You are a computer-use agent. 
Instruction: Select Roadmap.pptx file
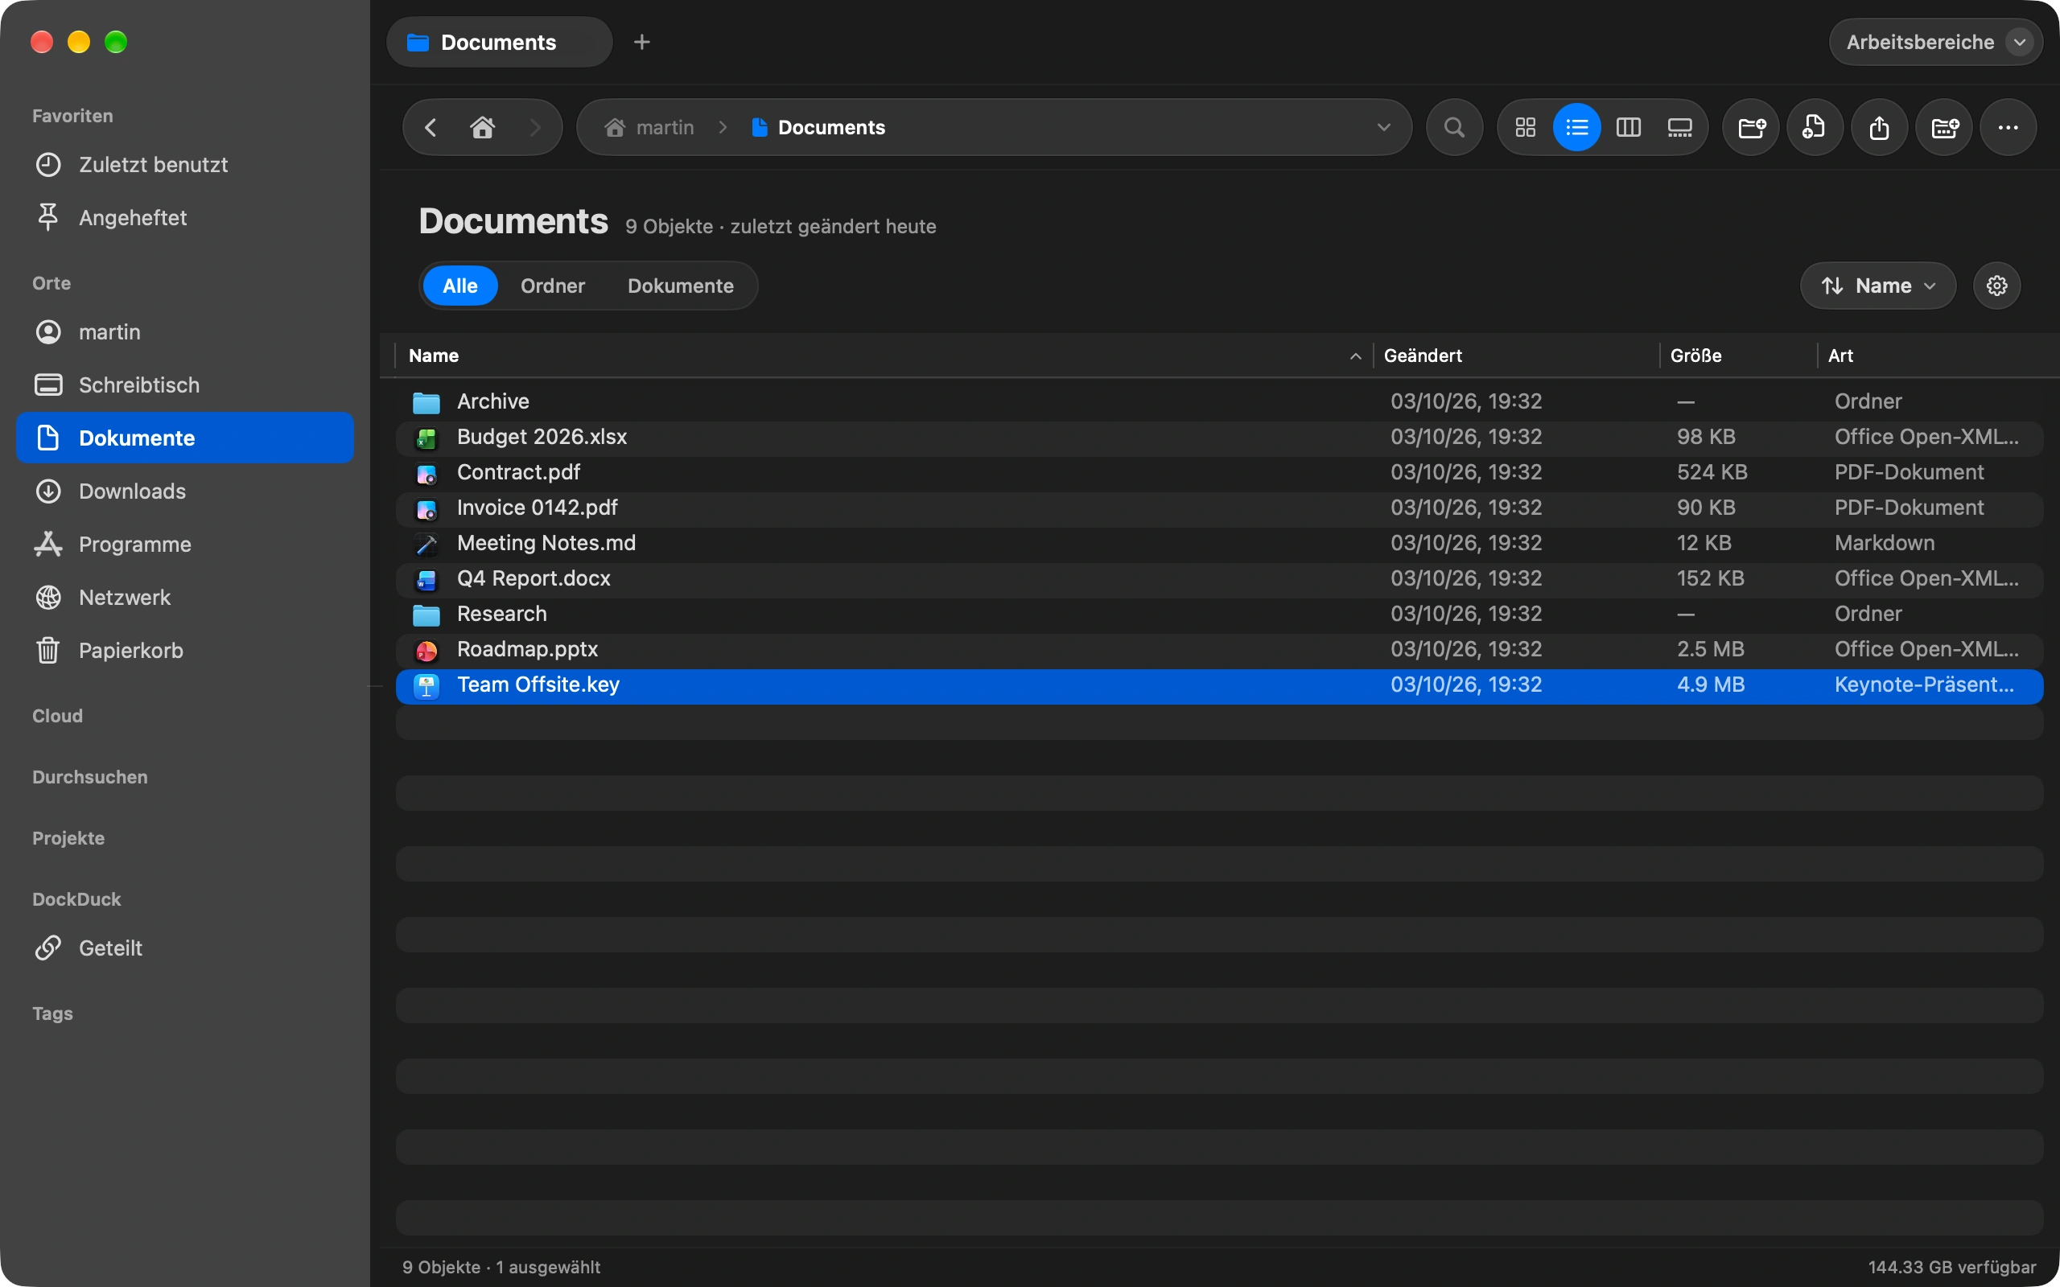tap(1219, 649)
